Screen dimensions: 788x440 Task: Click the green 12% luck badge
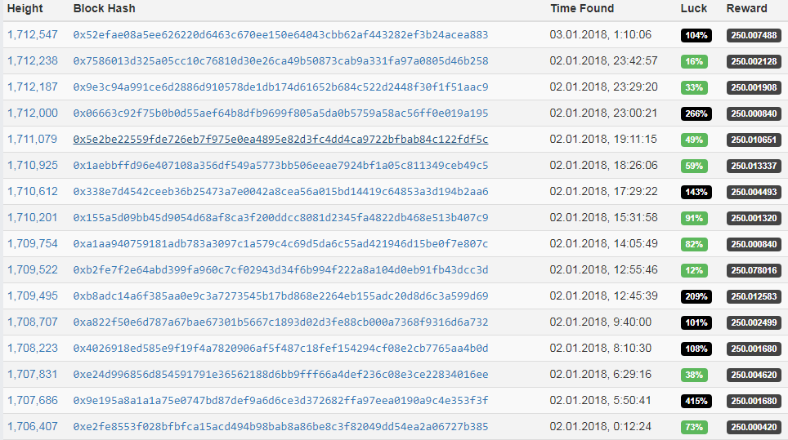[694, 270]
